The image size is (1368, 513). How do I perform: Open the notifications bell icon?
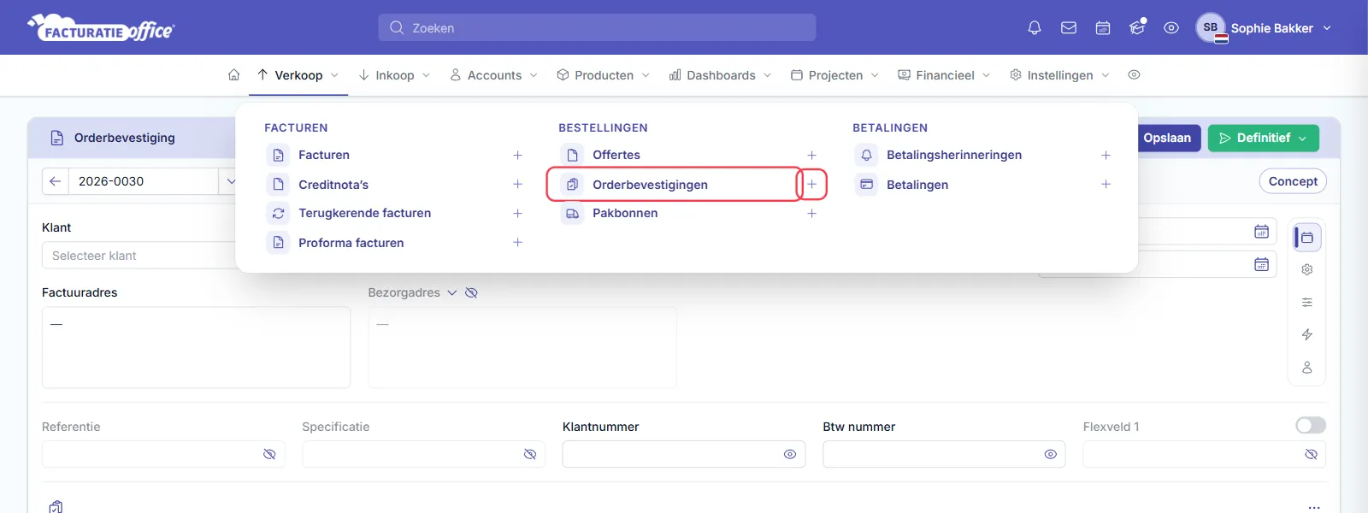click(x=1035, y=28)
